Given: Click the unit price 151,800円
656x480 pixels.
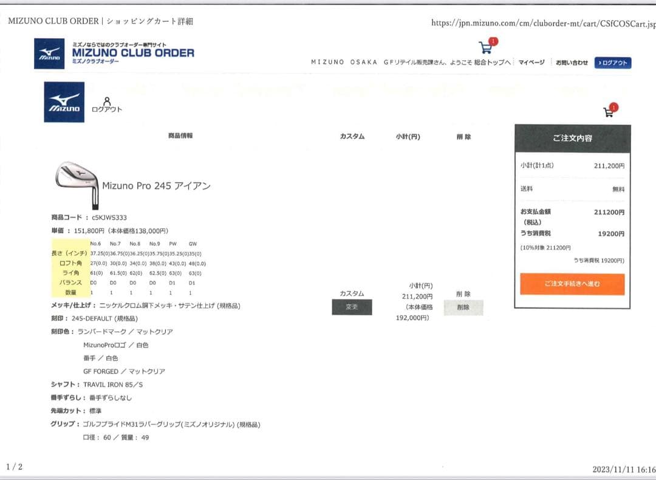Looking at the screenshot, I should [x=89, y=231].
